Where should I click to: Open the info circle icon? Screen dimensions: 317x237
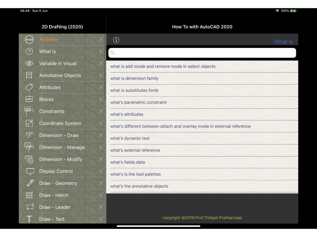pyautogui.click(x=116, y=40)
